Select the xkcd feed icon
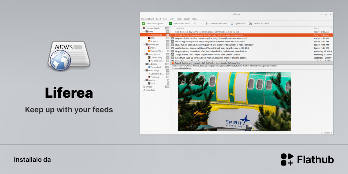The height and width of the screenshot is (174, 348). tap(149, 84)
